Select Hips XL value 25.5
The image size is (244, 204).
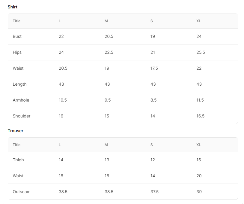point(201,52)
